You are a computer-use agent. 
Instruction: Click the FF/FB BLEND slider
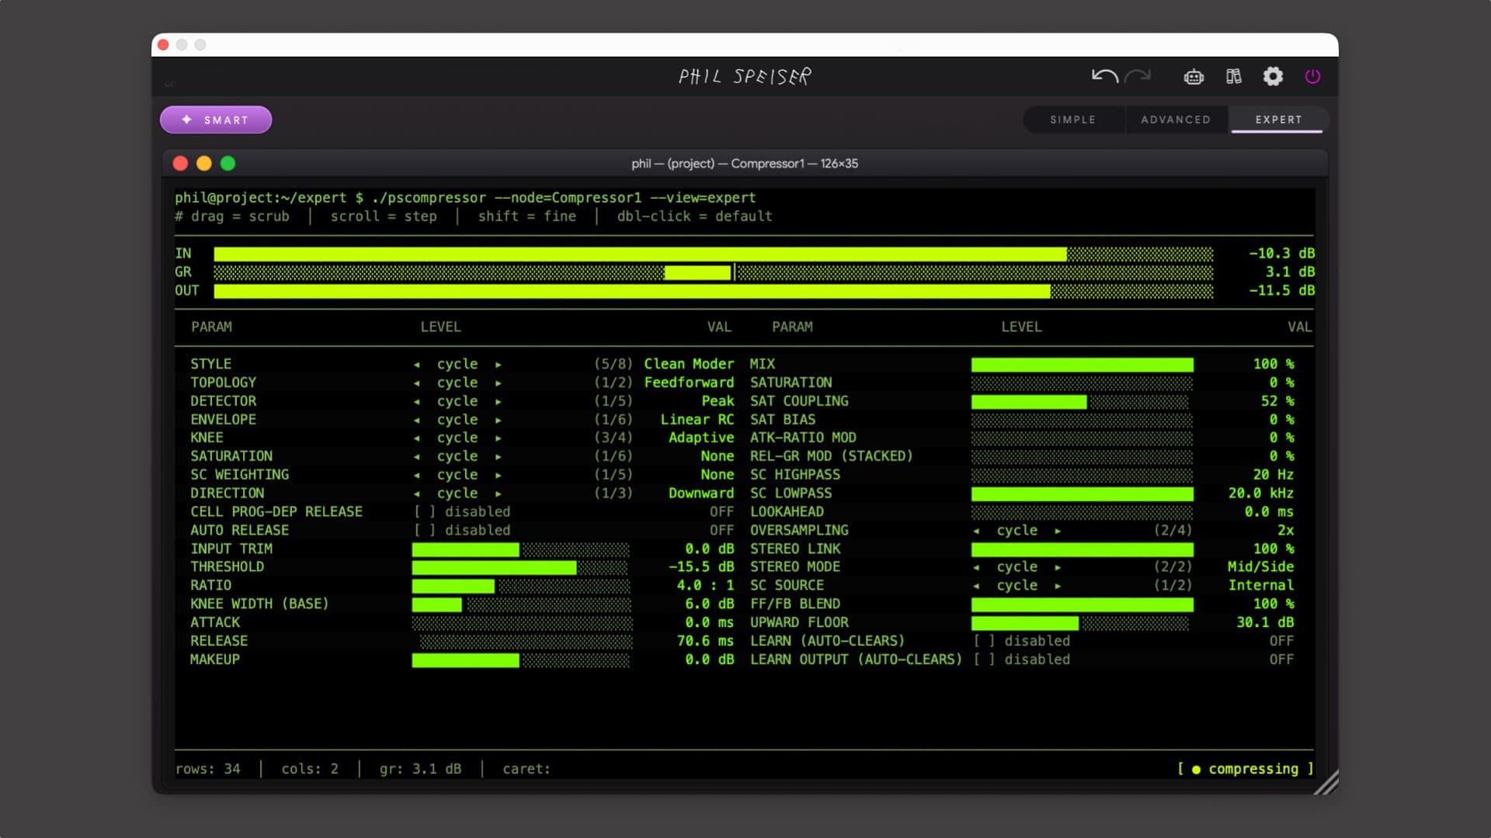point(1082,604)
